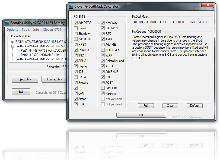The width and height of the screenshot is (220, 163).
Task: Toggle the RTC checkbox
Action: [103, 34]
